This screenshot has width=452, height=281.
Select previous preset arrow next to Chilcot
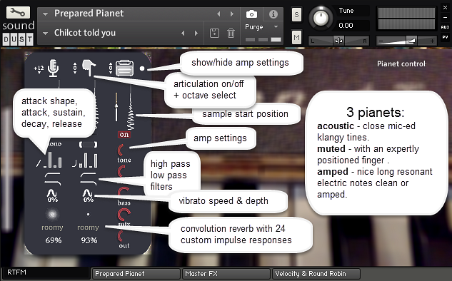(183, 33)
